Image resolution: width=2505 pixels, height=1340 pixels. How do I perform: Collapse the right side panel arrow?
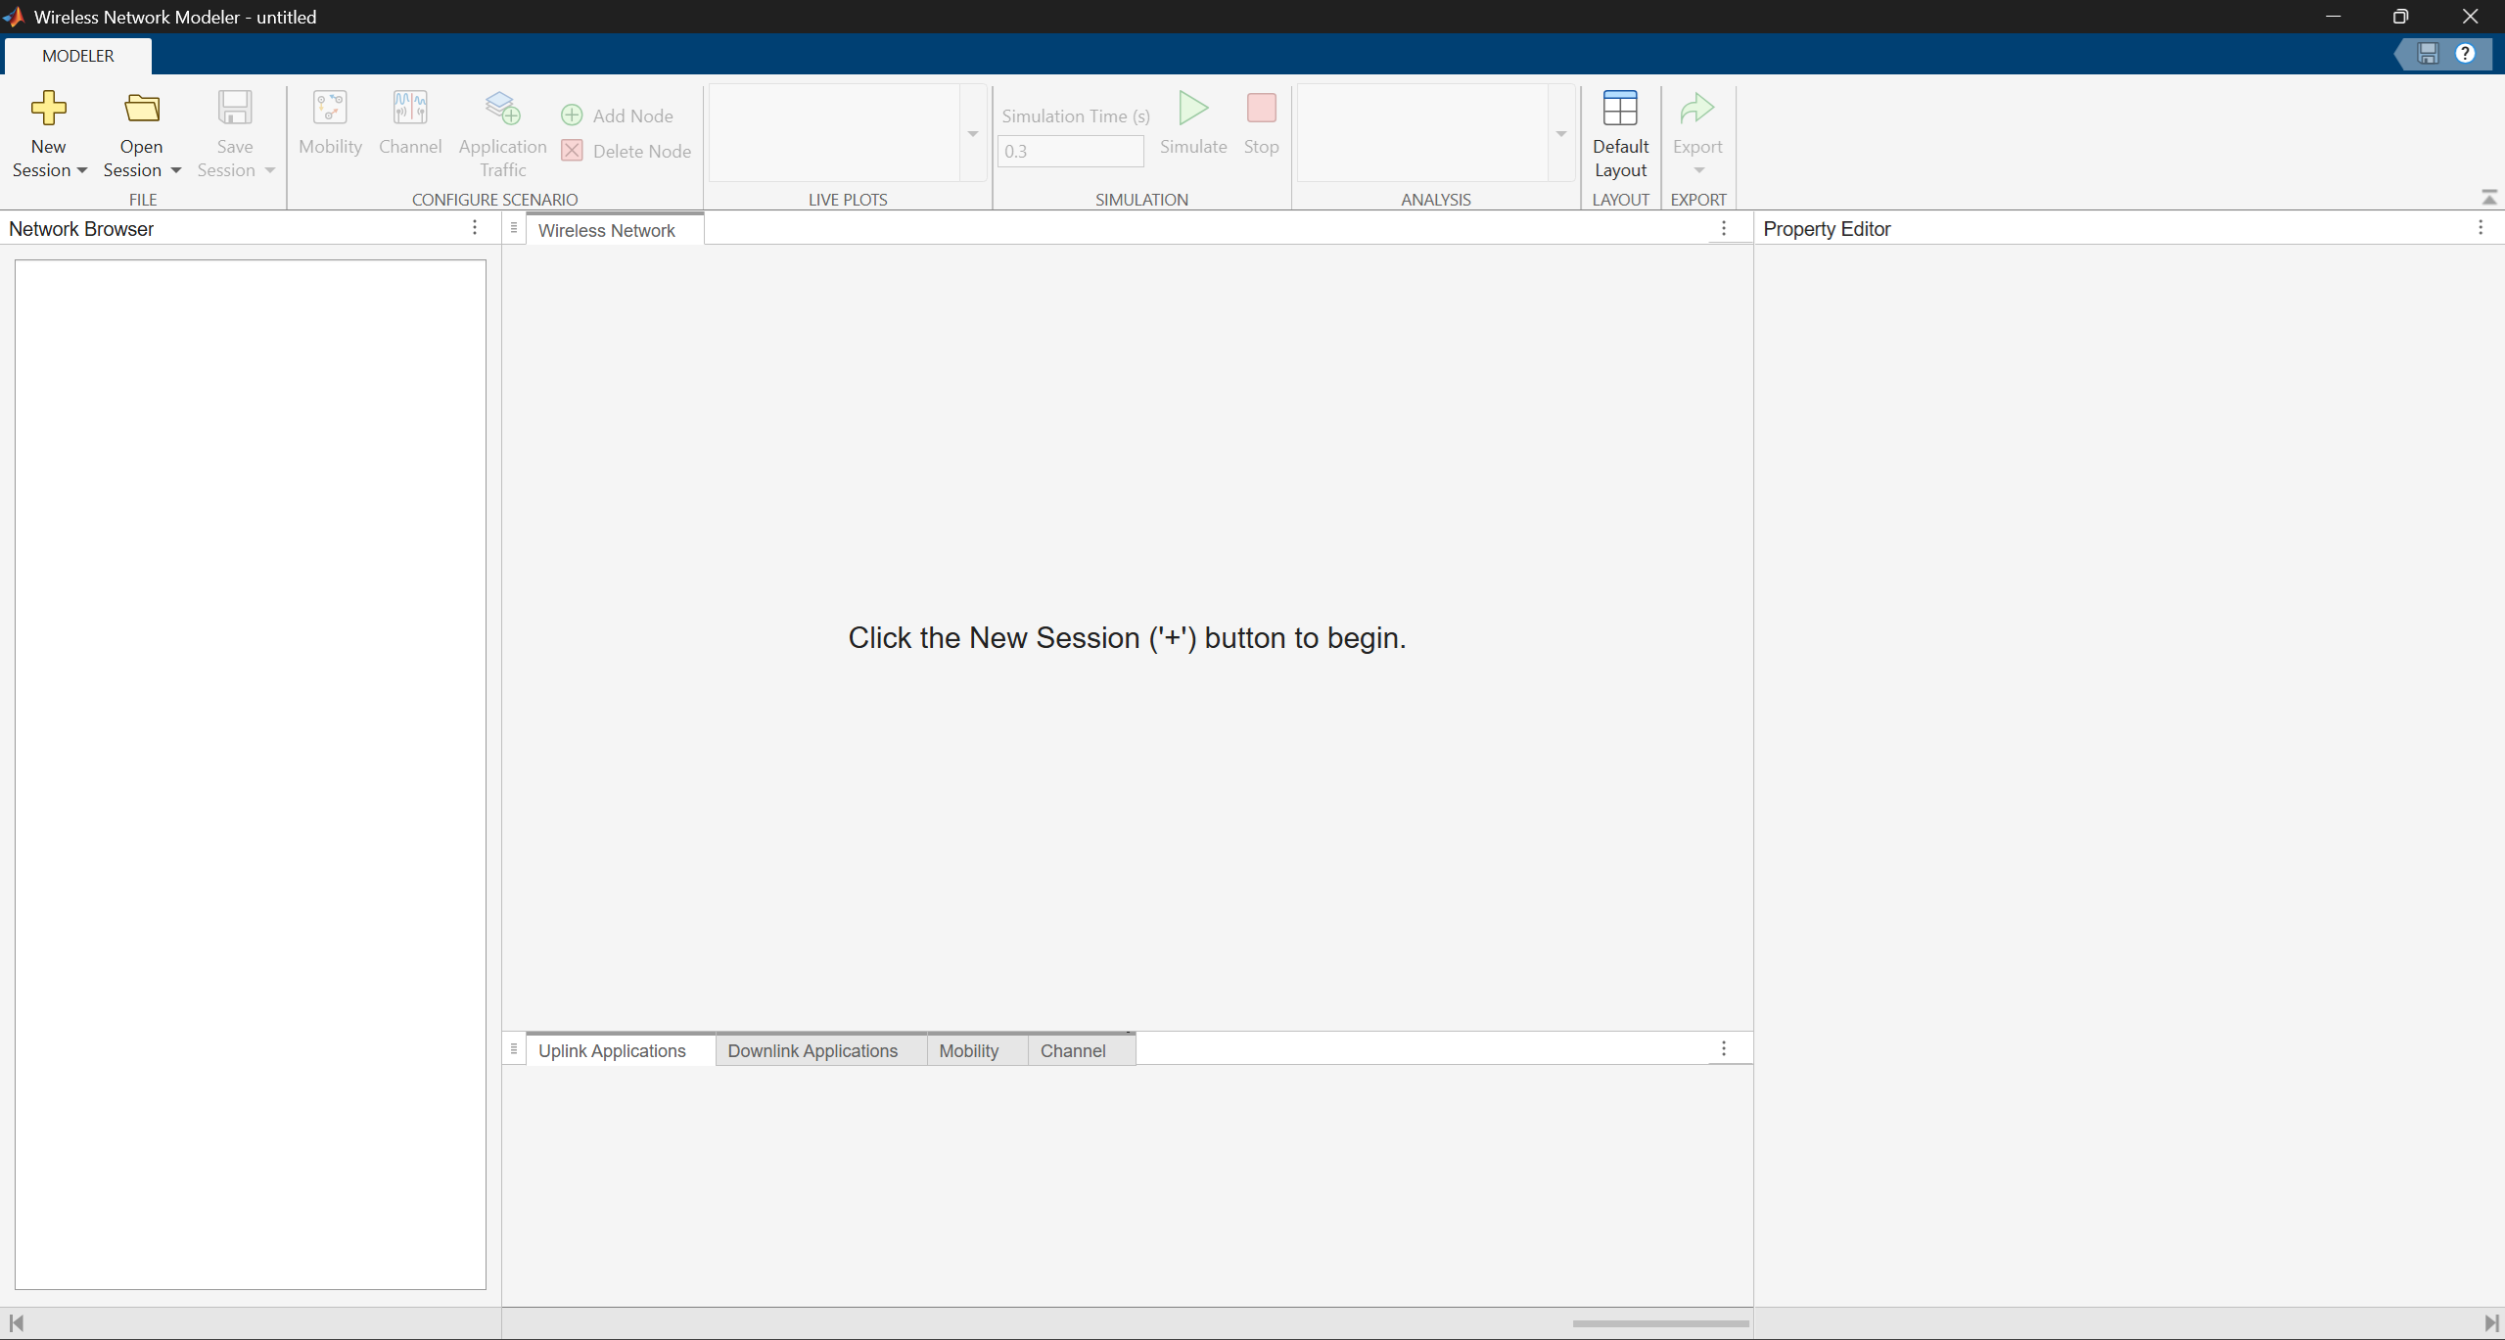(2491, 1323)
